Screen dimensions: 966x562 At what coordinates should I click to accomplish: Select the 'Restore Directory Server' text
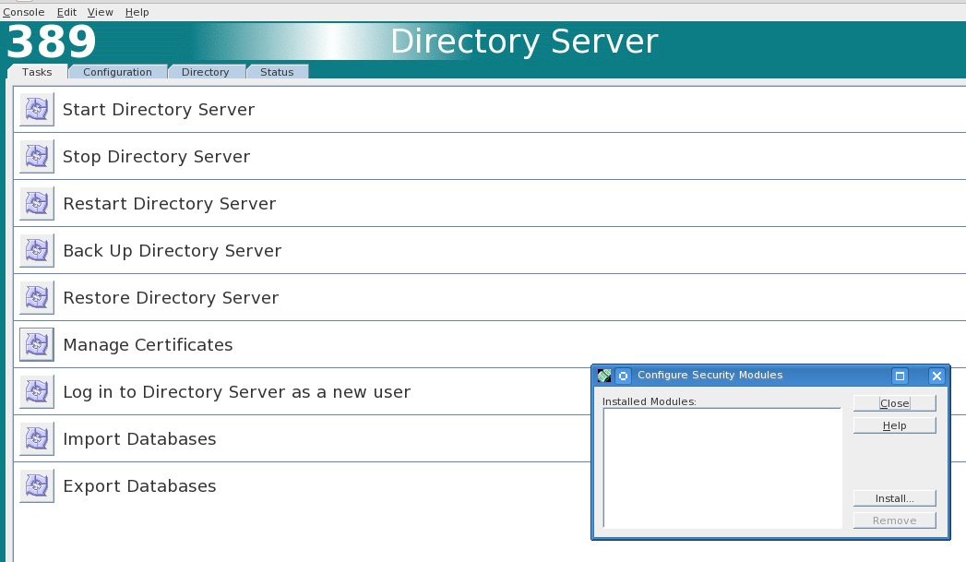point(171,298)
